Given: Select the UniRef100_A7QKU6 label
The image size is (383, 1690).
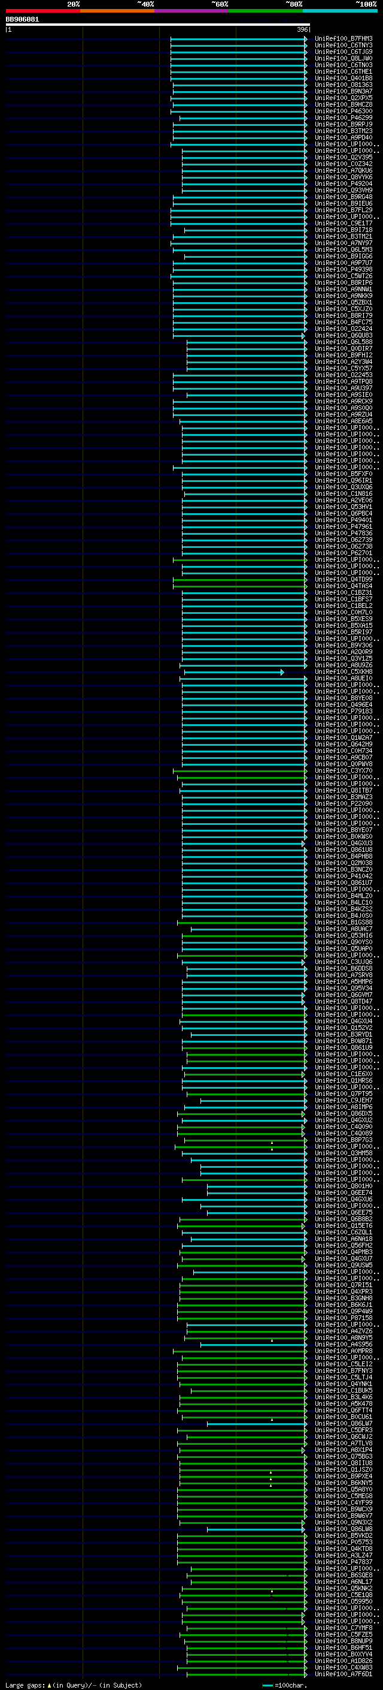Looking at the screenshot, I should point(344,171).
